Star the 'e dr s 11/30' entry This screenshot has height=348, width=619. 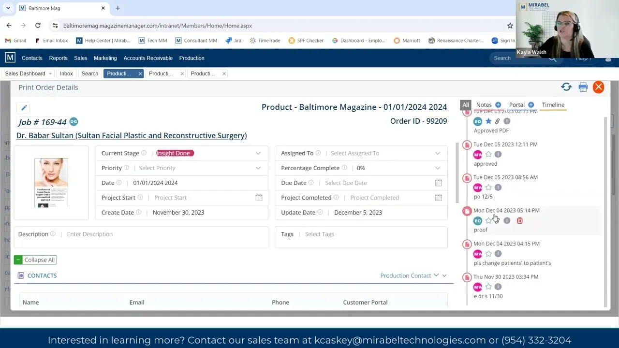click(488, 287)
